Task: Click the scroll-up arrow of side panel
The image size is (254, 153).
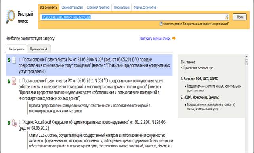Action: click(x=247, y=56)
